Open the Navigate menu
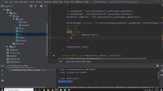Viewport: 163px width, 91px height. pyautogui.click(x=24, y=2)
